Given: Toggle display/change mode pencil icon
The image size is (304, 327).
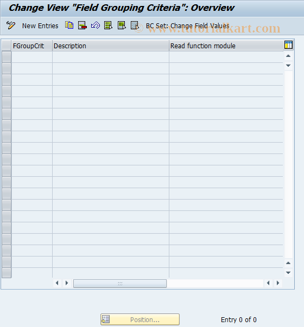Looking at the screenshot, I should [11, 25].
